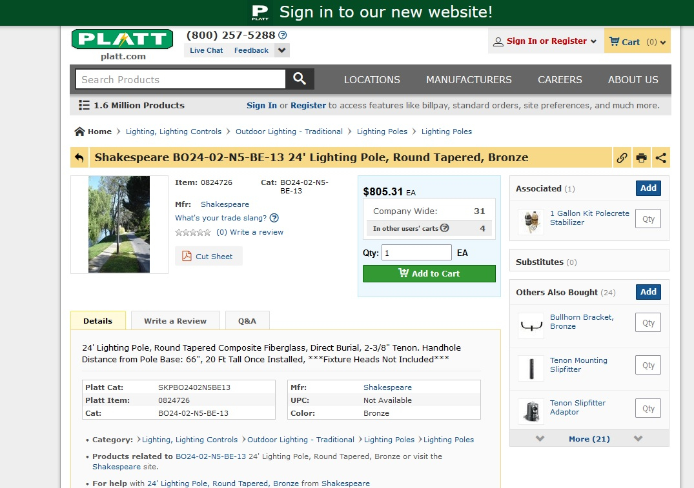Open Bullhorn Bracket, Bronze link
The image size is (694, 488).
[x=582, y=322]
